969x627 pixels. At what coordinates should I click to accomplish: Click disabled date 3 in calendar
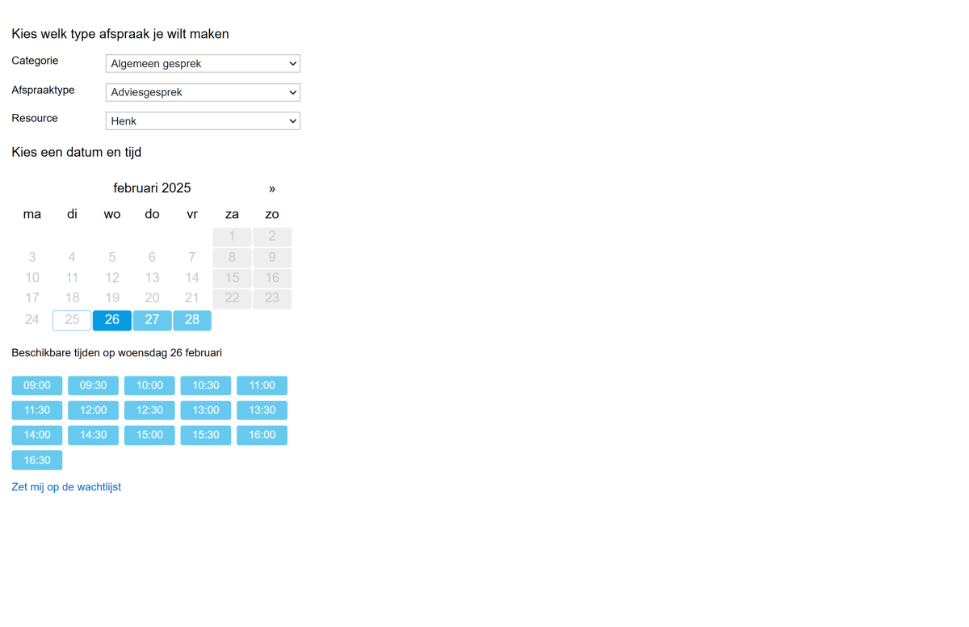tap(31, 258)
